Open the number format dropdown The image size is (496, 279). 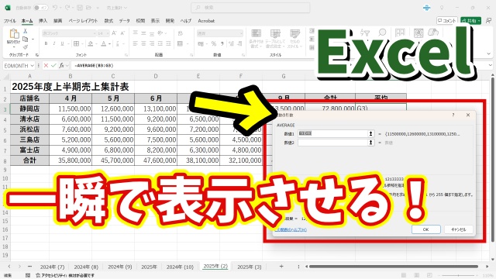(x=241, y=33)
